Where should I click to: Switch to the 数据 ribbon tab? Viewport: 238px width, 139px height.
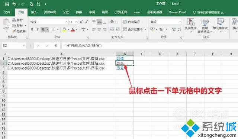[79, 12]
